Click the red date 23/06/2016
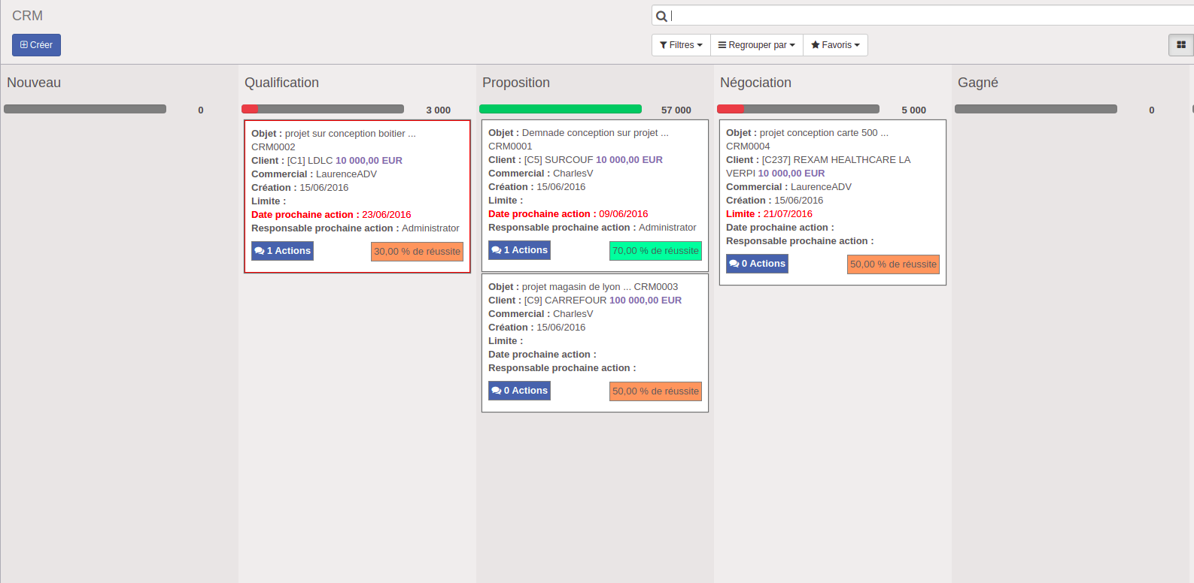Screen dimensions: 1194x583 coord(387,215)
